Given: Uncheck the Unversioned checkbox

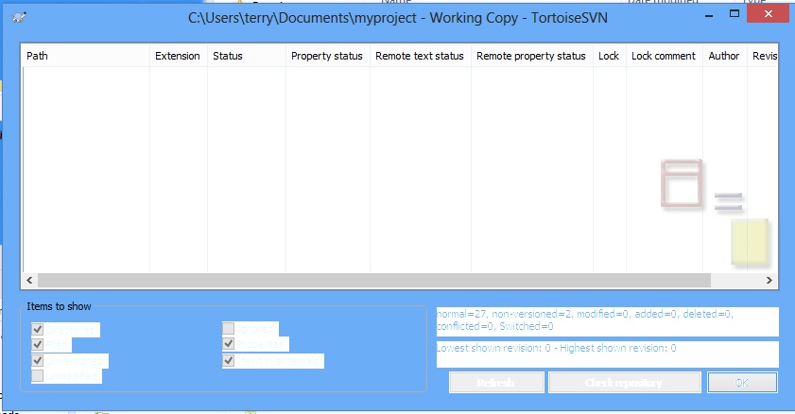Looking at the screenshot, I should coord(37,360).
